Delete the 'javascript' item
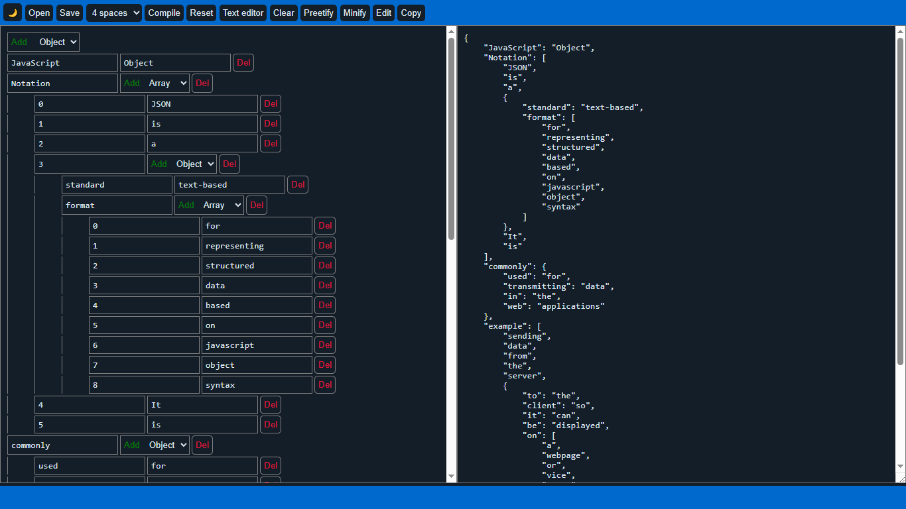 pyautogui.click(x=325, y=345)
